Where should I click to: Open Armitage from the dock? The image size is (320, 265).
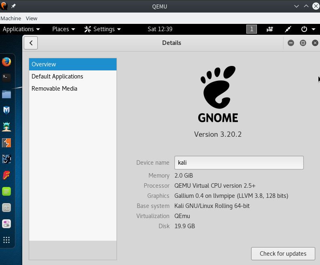click(6, 127)
